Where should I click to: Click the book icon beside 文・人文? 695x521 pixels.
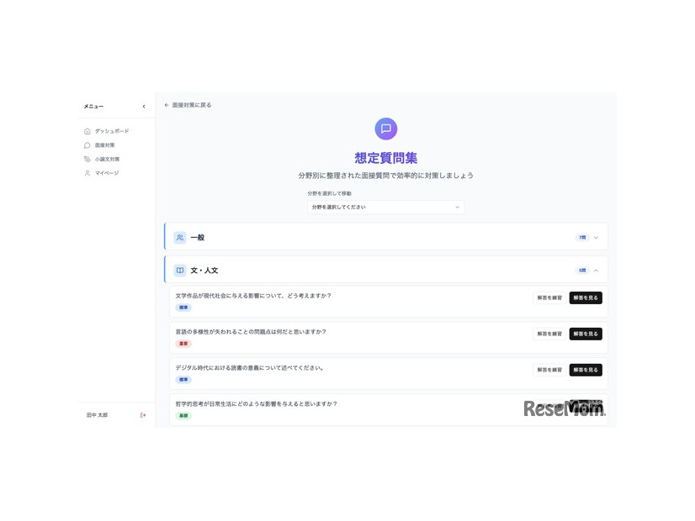pos(180,271)
